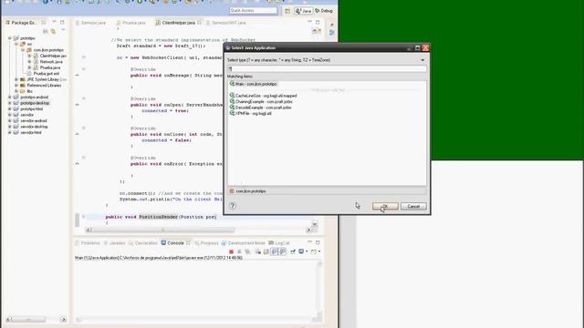Click Cancel in Select Java Application dialog

(413, 206)
